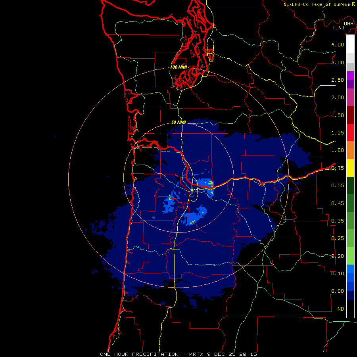The height and width of the screenshot is (357, 357).
Task: Click the ND legend label
Action: click(341, 309)
